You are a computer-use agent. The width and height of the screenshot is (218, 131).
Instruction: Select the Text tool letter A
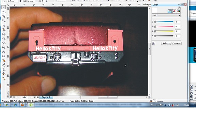point(4,52)
